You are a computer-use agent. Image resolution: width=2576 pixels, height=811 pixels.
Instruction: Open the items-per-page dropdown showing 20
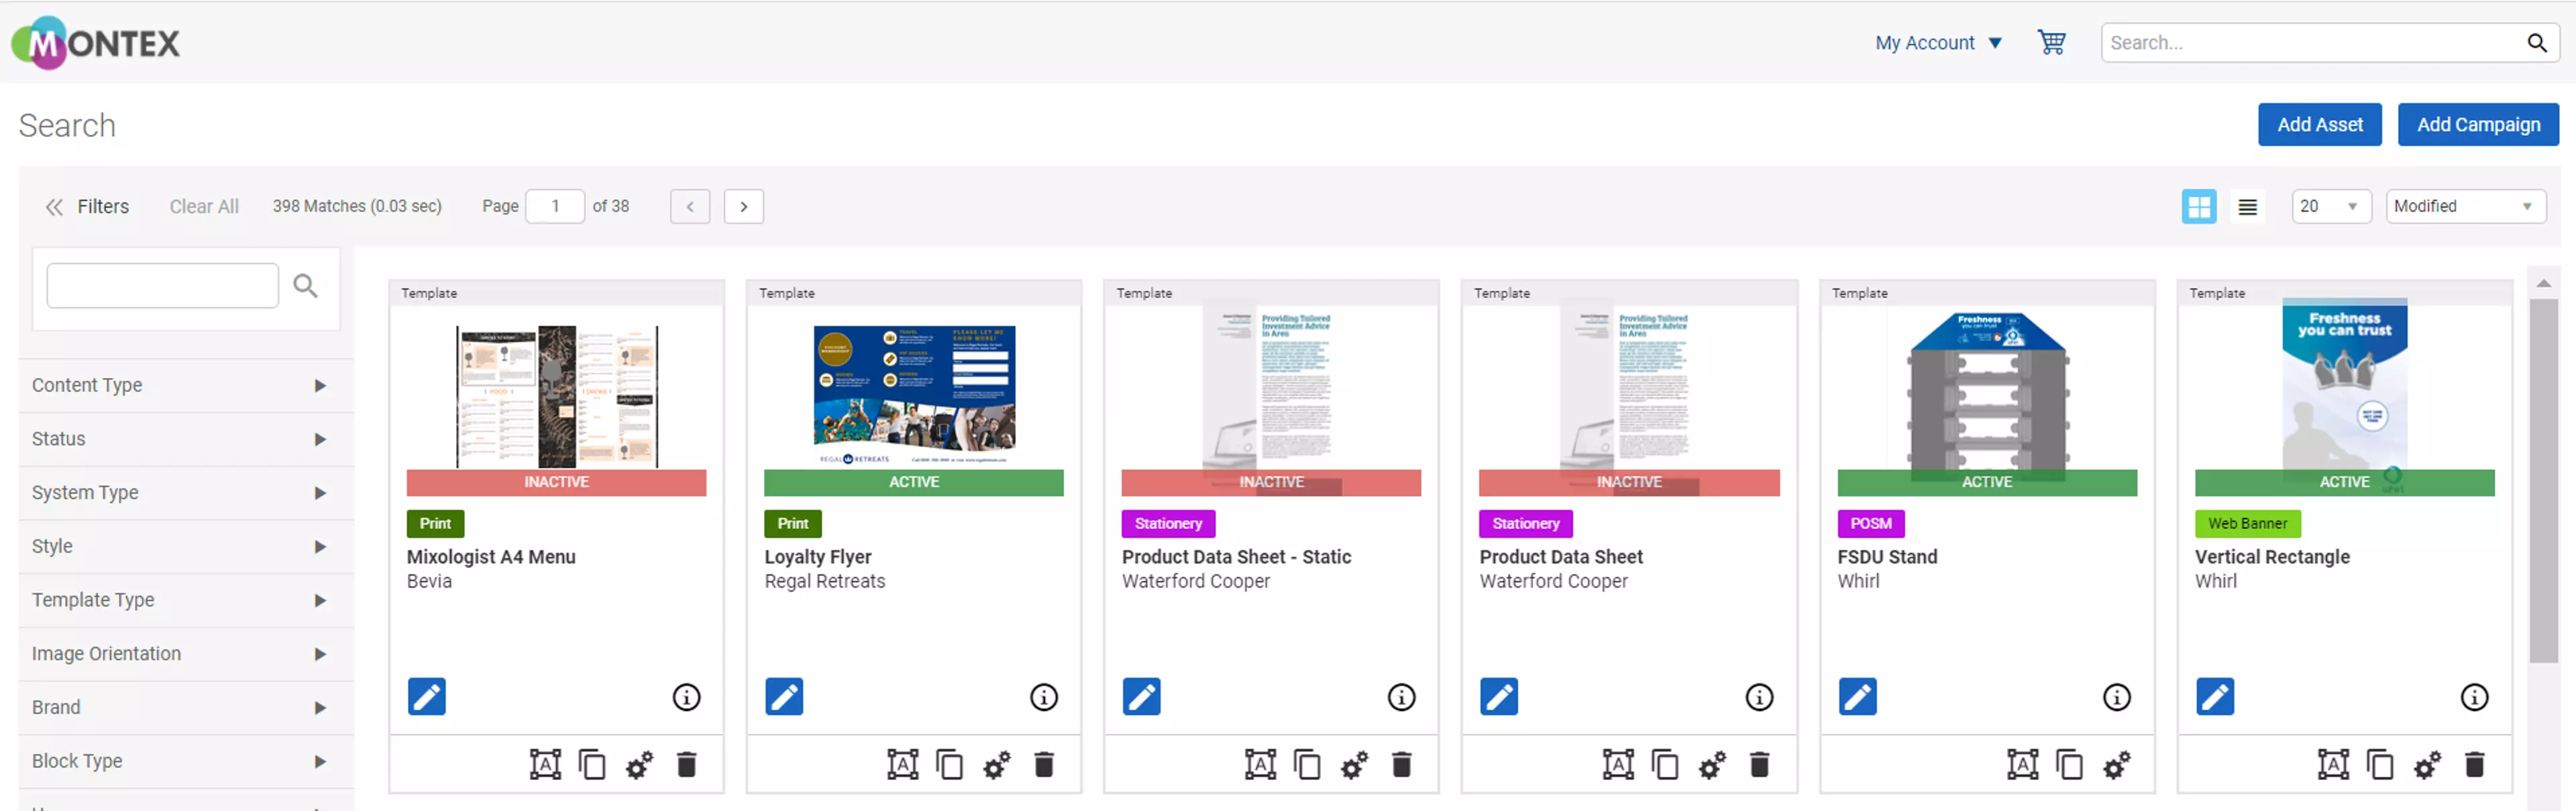[x=2326, y=205]
